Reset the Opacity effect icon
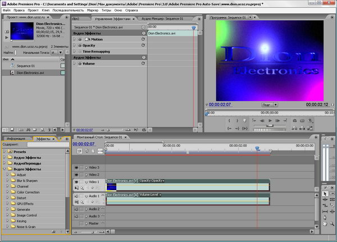This screenshot has height=242, width=337. pyautogui.click(x=143, y=45)
